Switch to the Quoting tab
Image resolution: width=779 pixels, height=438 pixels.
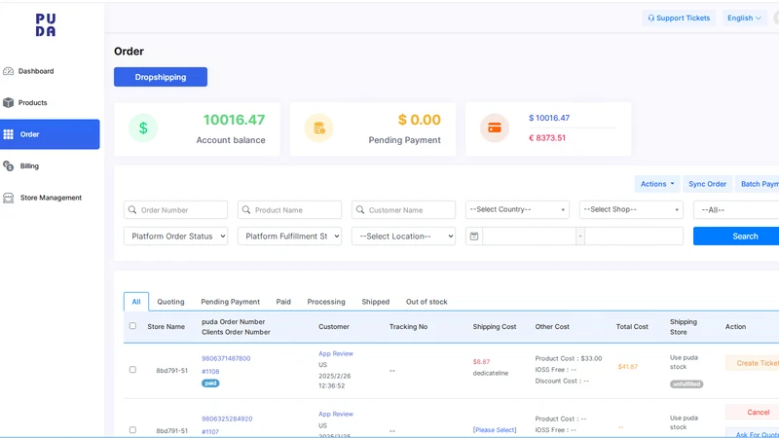170,302
